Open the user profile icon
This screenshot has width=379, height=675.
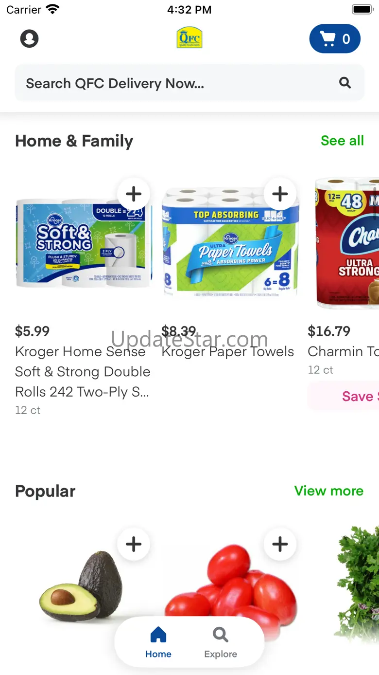[29, 38]
